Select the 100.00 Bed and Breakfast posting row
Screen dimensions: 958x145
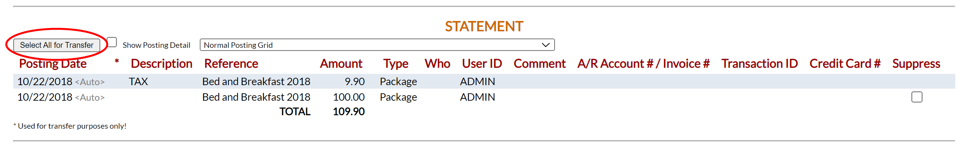pos(484,97)
